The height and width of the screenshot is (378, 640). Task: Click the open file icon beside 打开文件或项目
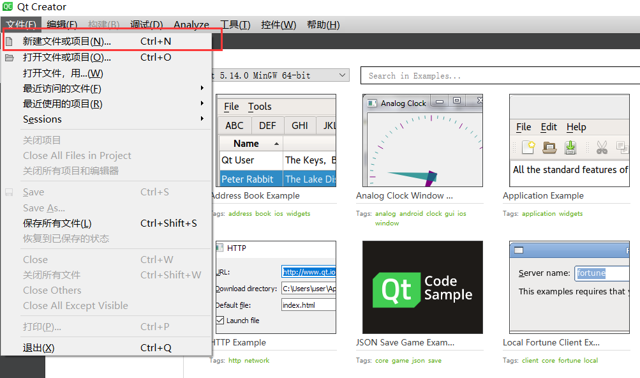tap(9, 57)
